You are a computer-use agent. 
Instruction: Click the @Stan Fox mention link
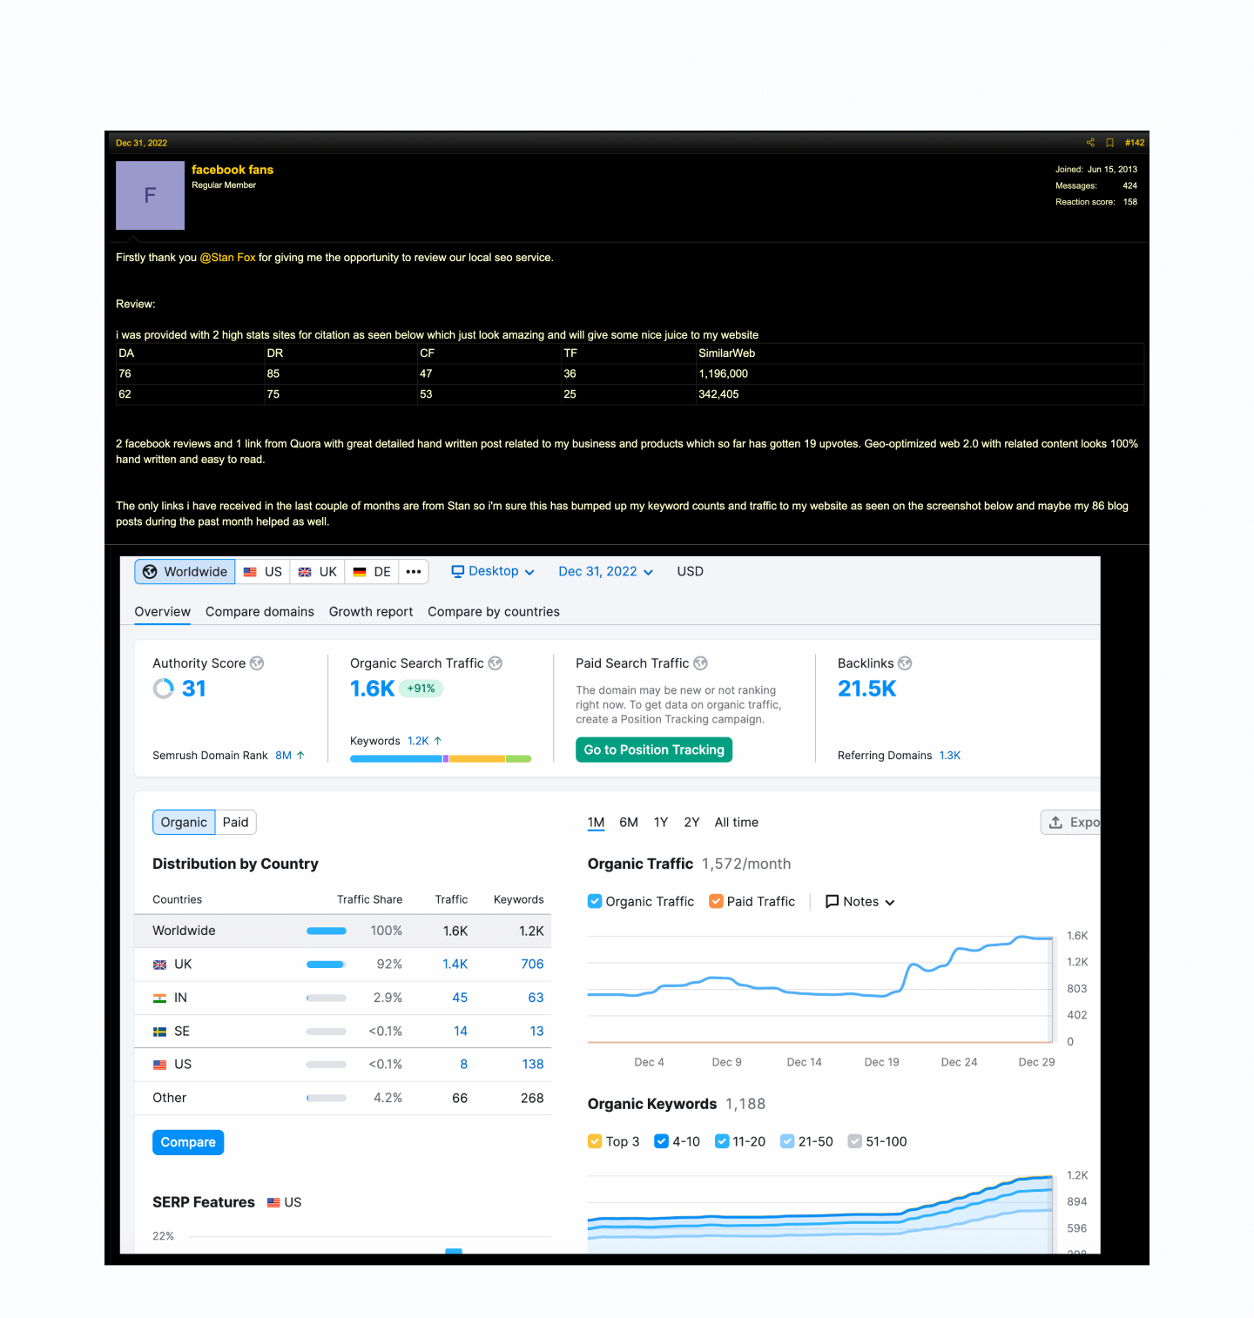pyautogui.click(x=228, y=258)
